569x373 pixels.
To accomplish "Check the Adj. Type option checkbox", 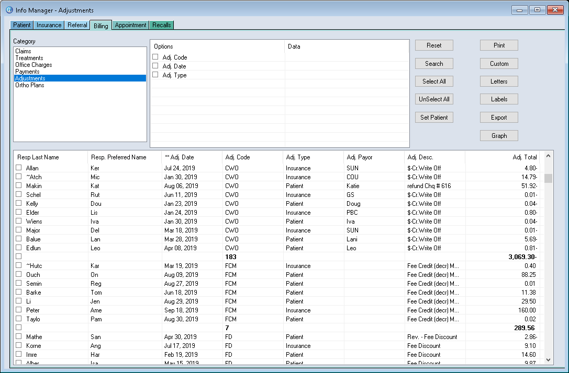I will [155, 75].
